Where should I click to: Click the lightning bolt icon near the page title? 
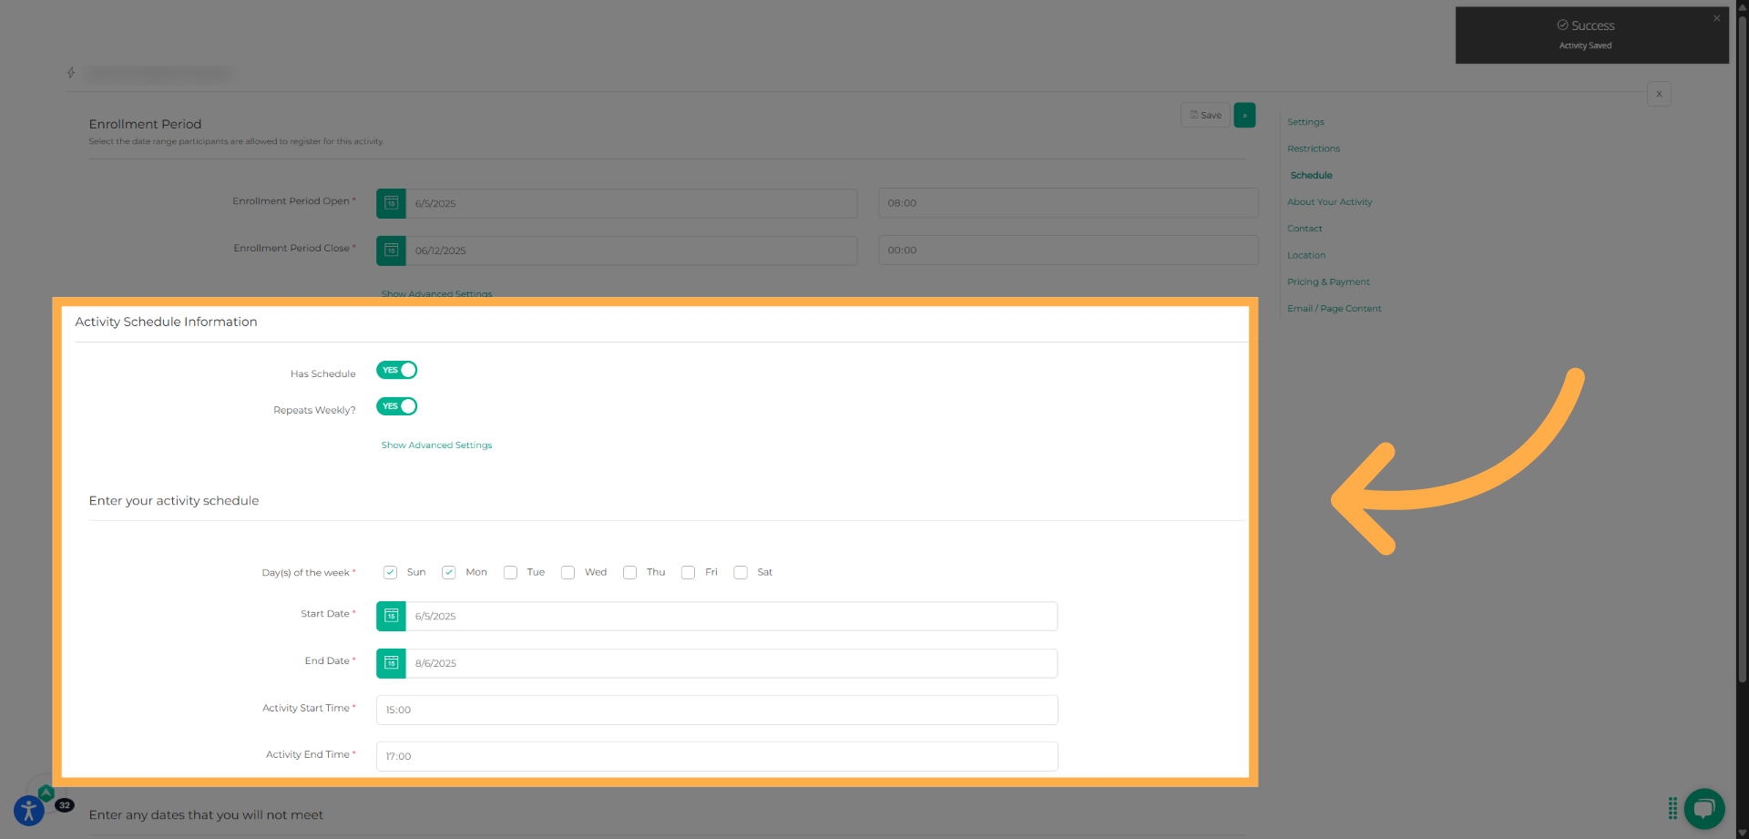tap(71, 73)
